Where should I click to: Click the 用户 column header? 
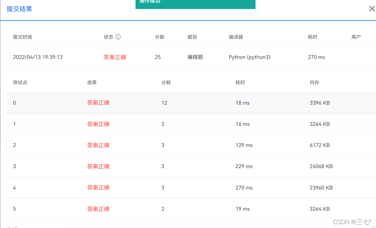point(356,37)
